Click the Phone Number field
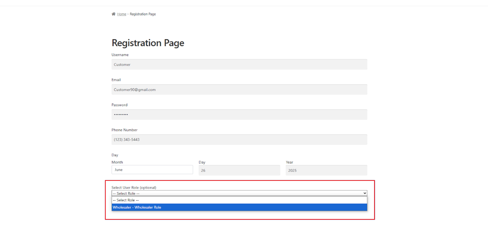488x235 pixels. tap(239, 139)
